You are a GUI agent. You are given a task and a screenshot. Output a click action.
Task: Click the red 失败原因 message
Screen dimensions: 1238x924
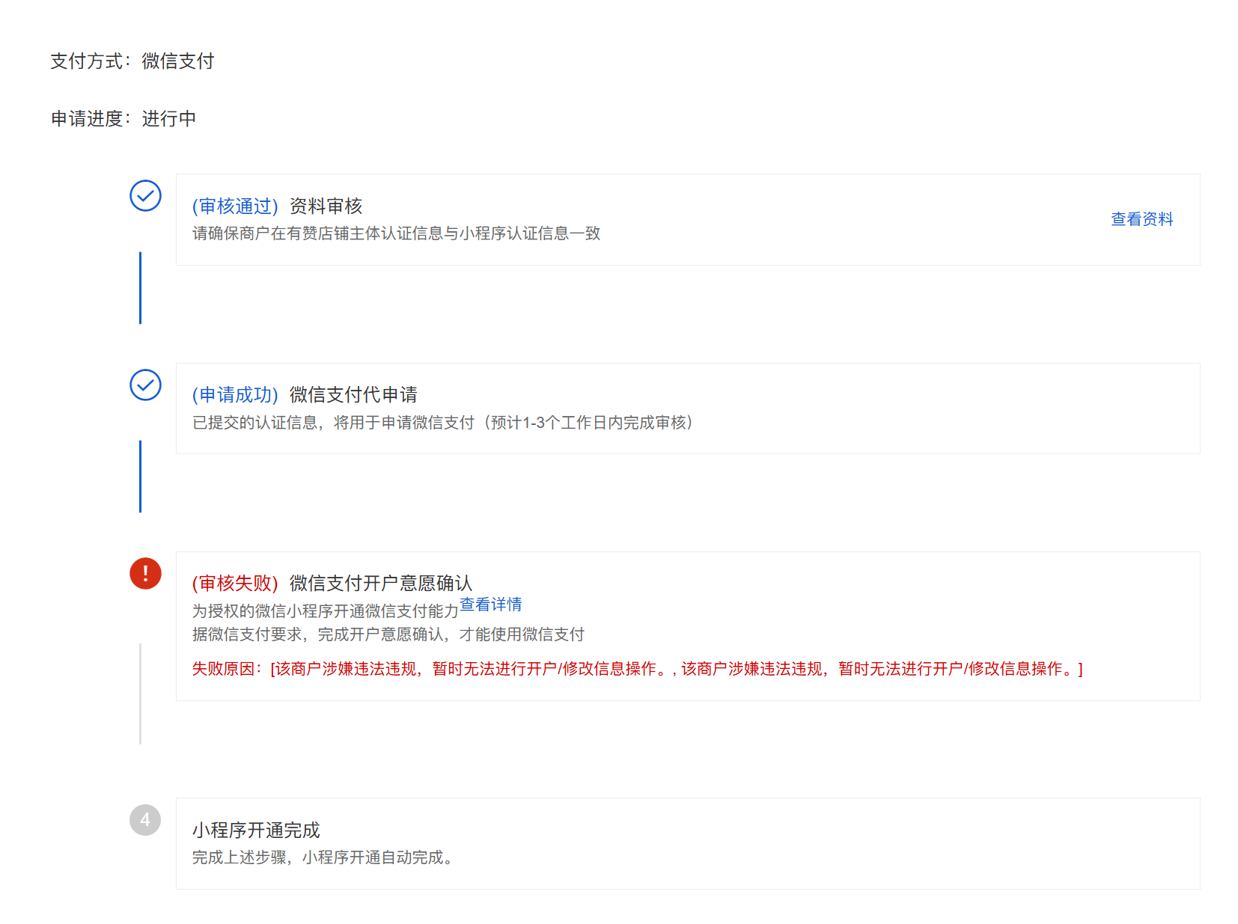637,669
